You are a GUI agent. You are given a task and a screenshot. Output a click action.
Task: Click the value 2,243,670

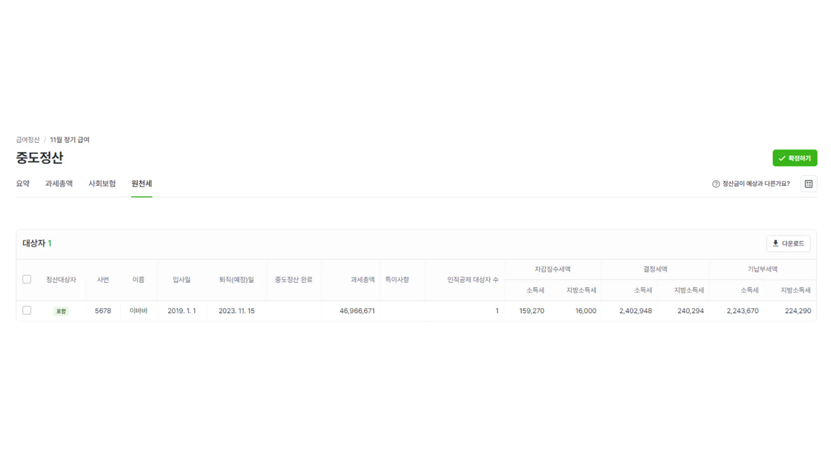[x=742, y=311]
